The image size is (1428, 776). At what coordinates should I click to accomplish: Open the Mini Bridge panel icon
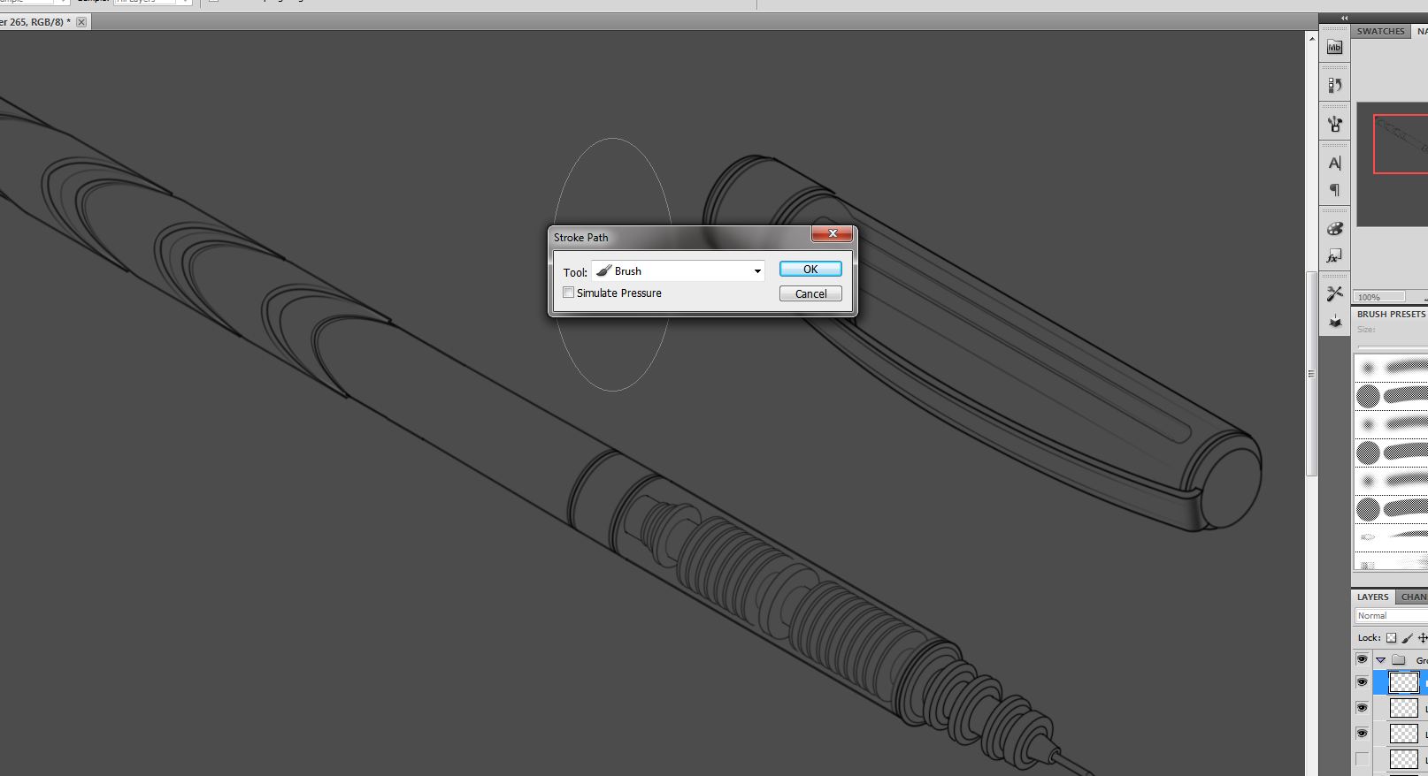[1334, 48]
